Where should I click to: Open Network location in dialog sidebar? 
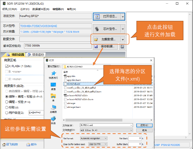[53, 119]
